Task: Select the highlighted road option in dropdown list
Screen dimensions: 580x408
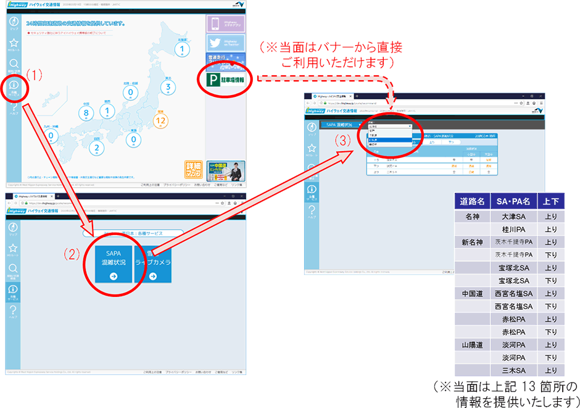Action: coord(389,140)
